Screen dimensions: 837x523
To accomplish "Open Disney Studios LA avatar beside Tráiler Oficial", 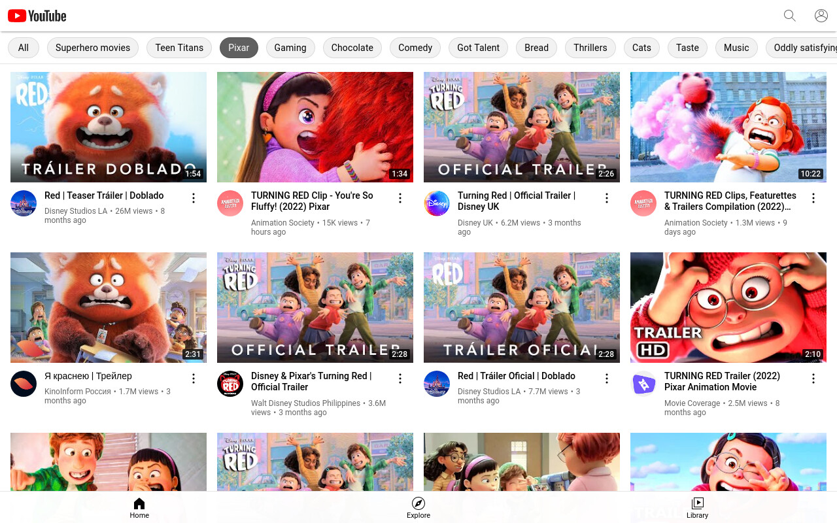I will 437,384.
